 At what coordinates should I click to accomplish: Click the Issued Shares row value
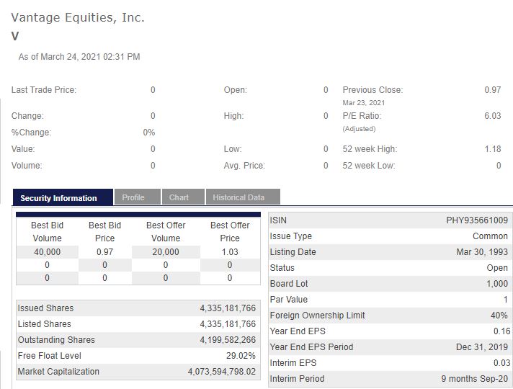228,308
